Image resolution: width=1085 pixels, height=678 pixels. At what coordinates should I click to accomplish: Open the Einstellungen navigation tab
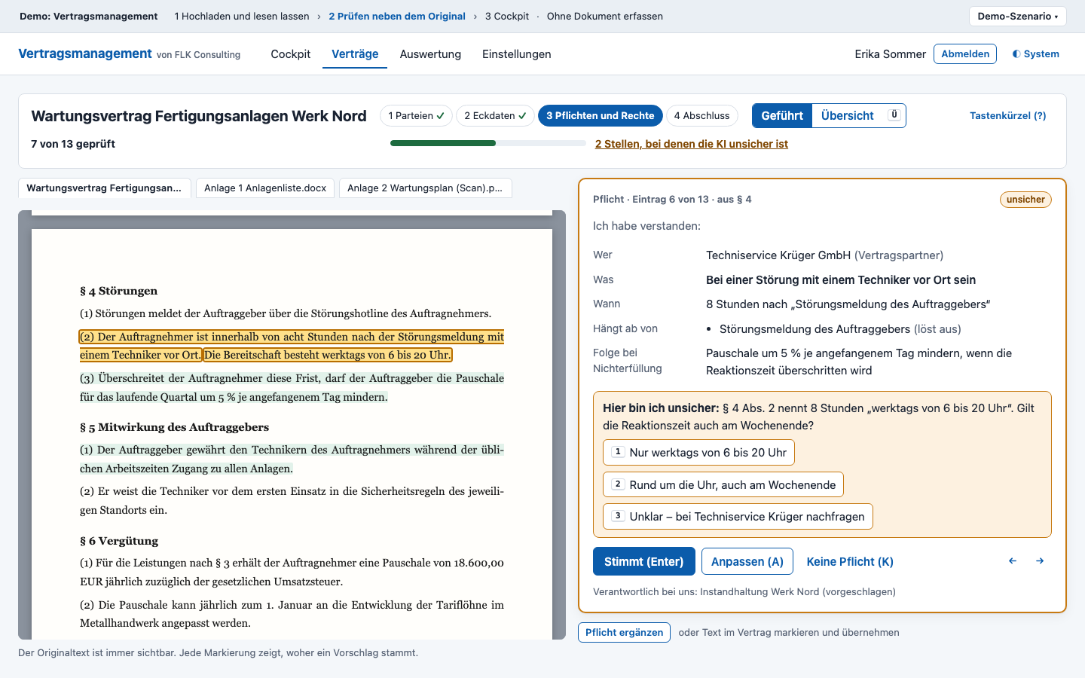517,54
